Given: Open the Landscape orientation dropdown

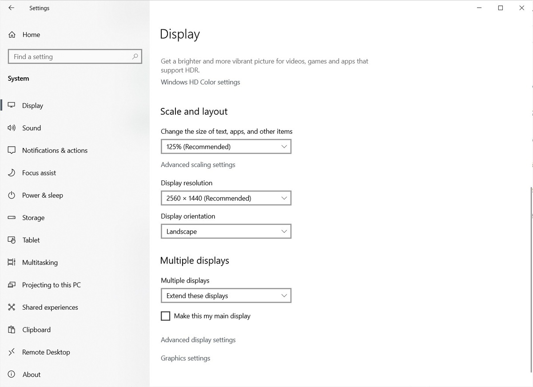Looking at the screenshot, I should click(226, 231).
